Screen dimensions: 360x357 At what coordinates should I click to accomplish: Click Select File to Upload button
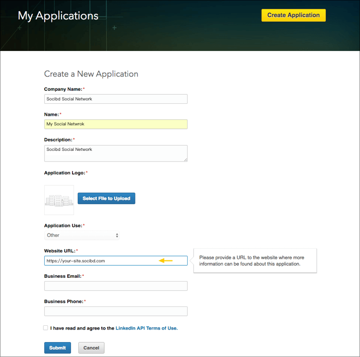coord(106,198)
